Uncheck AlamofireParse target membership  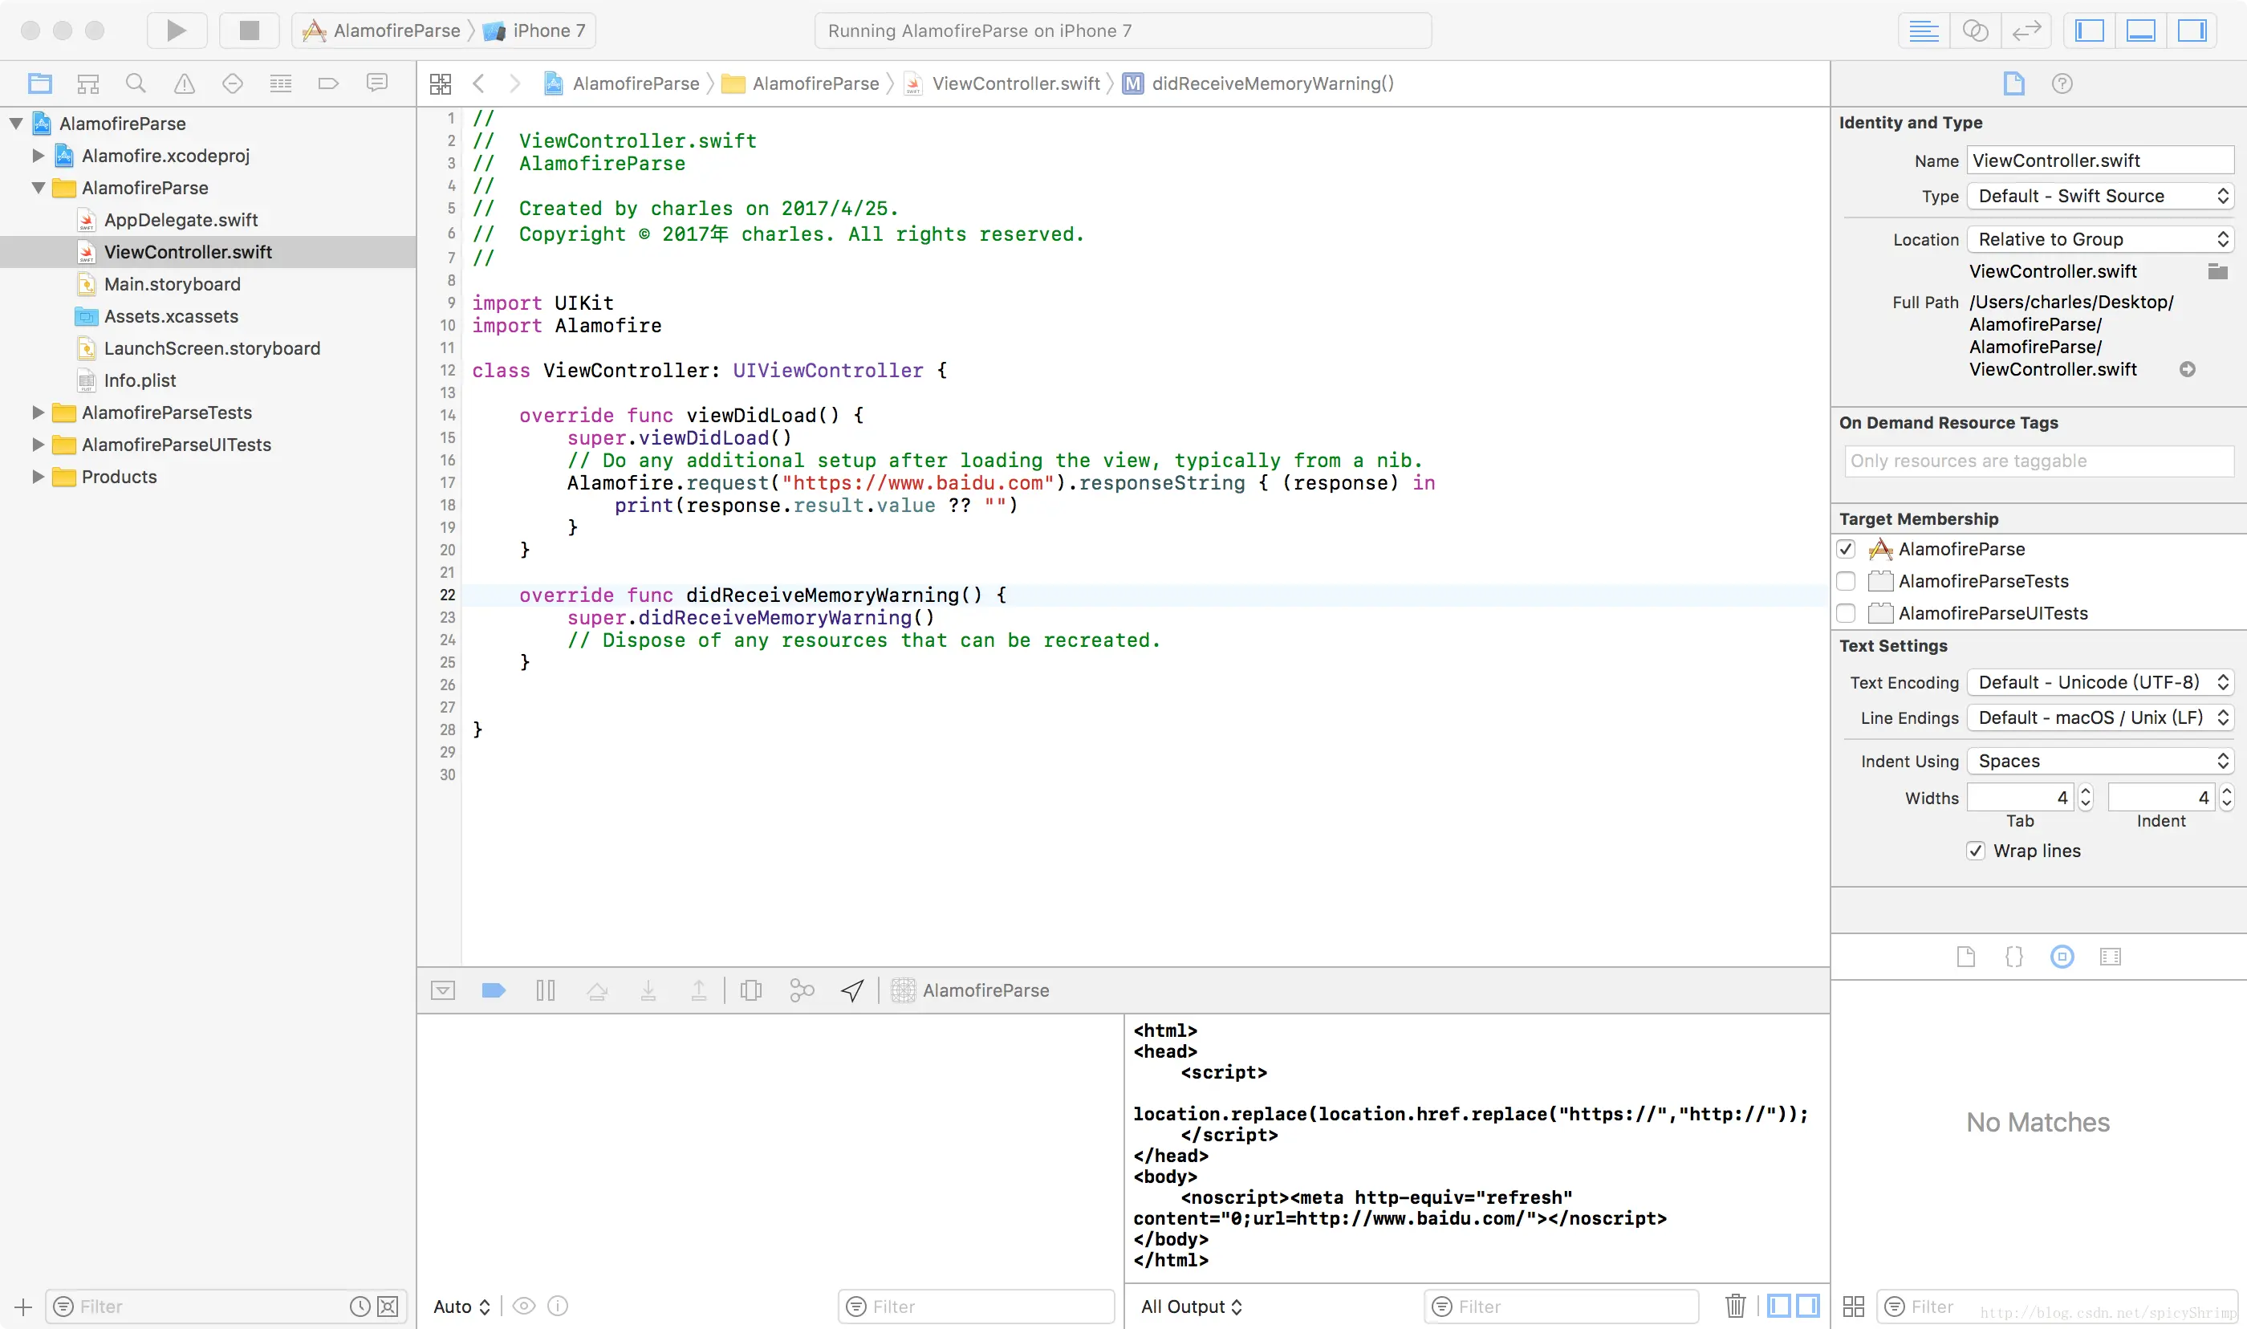1845,549
